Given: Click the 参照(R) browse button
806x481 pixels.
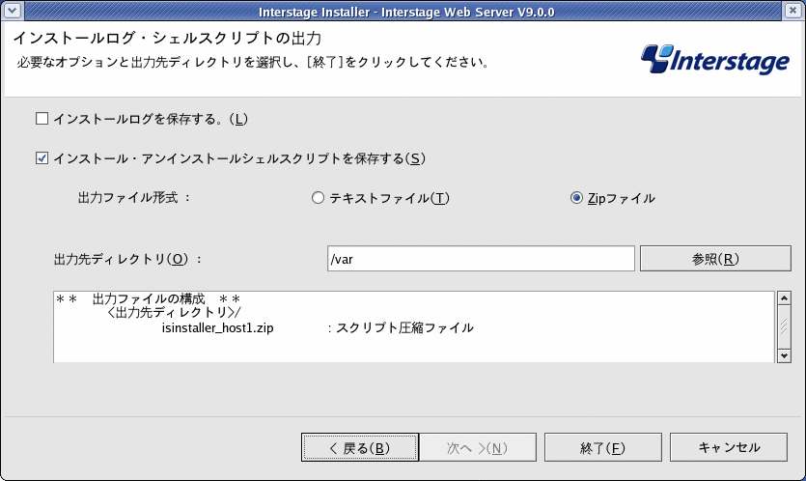Looking at the screenshot, I should pyautogui.click(x=715, y=259).
